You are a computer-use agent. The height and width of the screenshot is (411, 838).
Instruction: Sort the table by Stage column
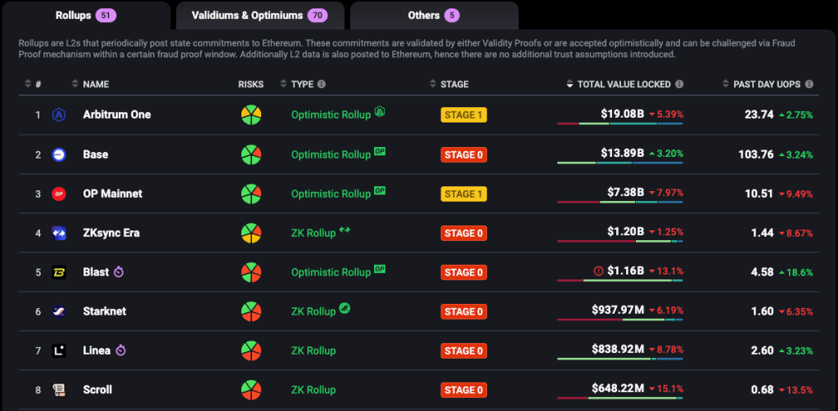(454, 84)
